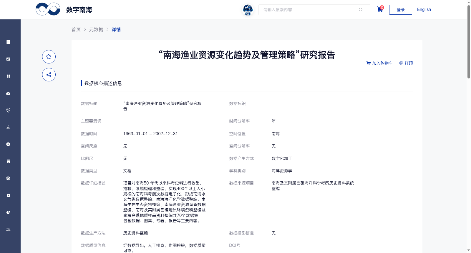Click the DOI号 label
This screenshot has height=253, width=471.
point(235,245)
